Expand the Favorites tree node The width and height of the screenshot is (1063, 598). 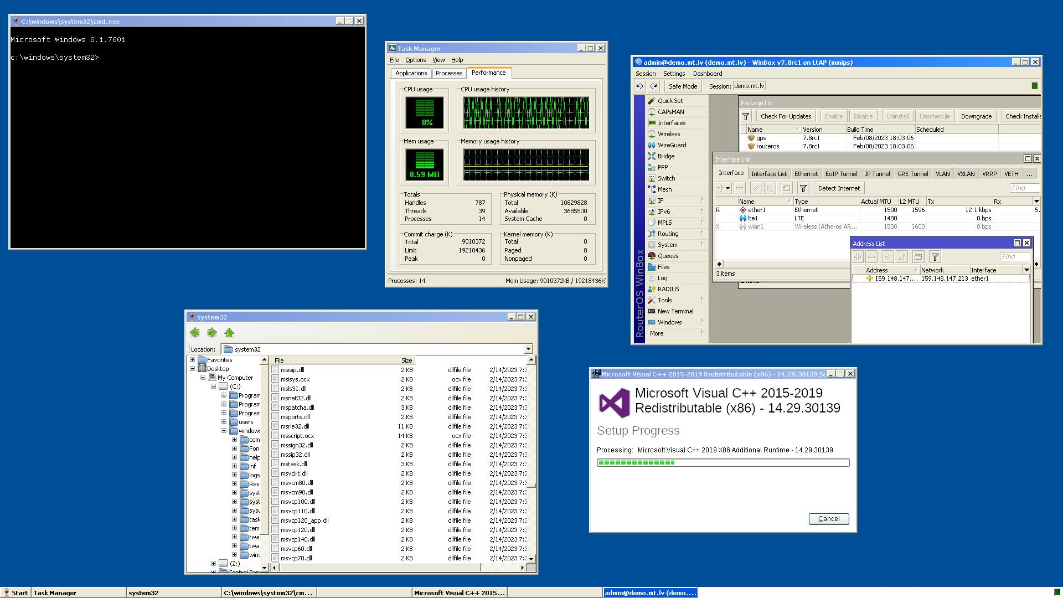pyautogui.click(x=193, y=360)
